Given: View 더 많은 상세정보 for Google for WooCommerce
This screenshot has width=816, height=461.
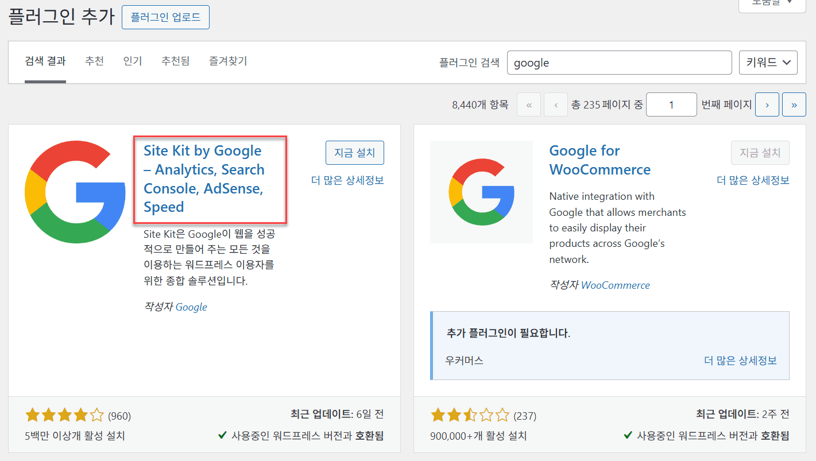Looking at the screenshot, I should [753, 180].
